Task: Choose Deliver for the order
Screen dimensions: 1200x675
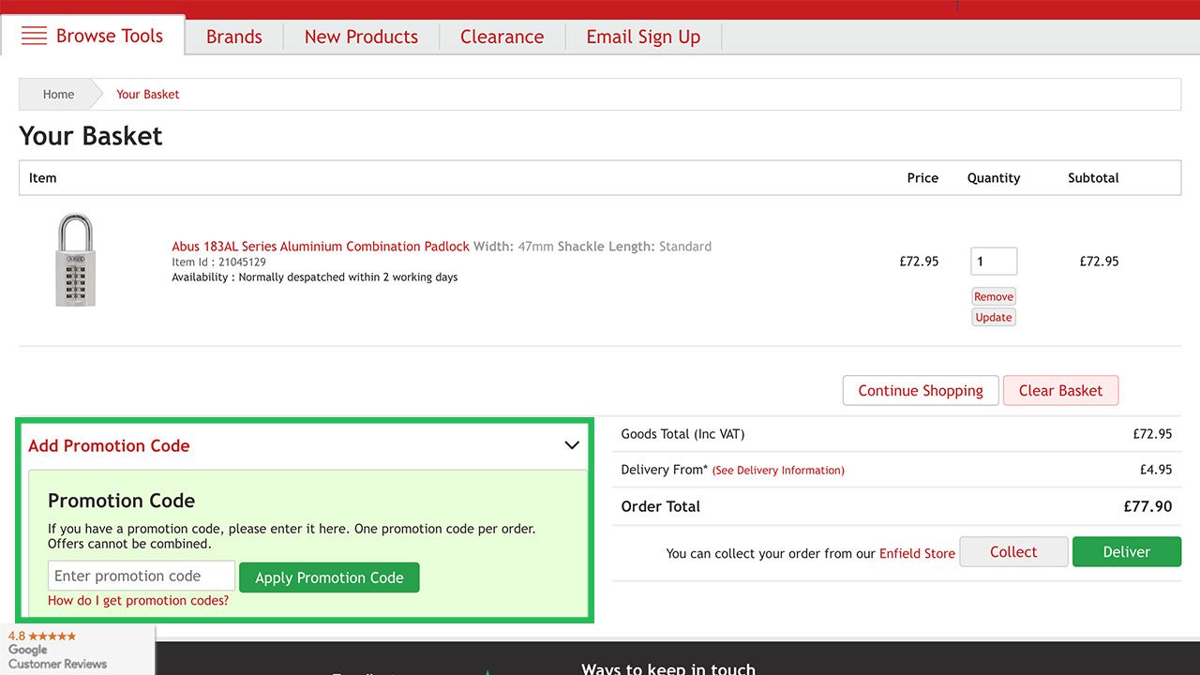Action: [1127, 552]
